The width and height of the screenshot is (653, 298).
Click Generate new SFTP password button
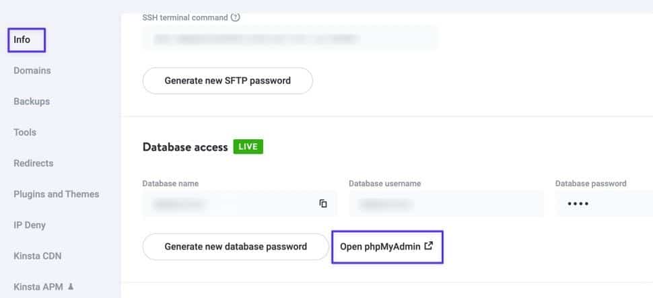[x=228, y=81]
